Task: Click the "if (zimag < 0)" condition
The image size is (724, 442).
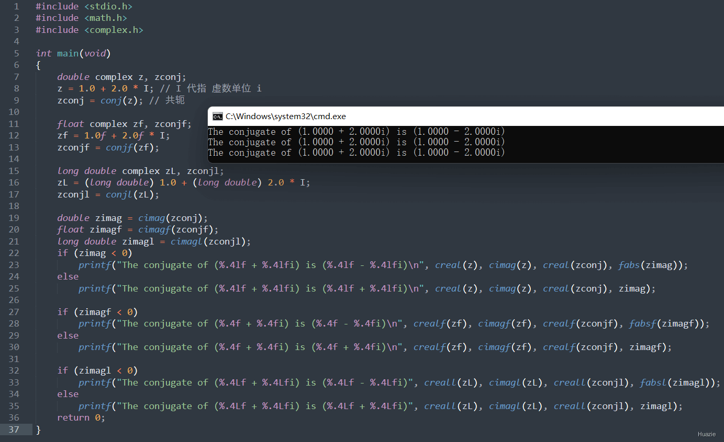Action: coord(95,253)
